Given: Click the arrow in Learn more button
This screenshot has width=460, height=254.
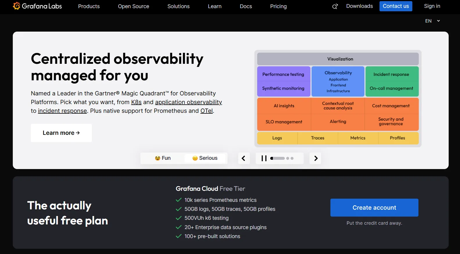Looking at the screenshot, I should click(x=78, y=133).
